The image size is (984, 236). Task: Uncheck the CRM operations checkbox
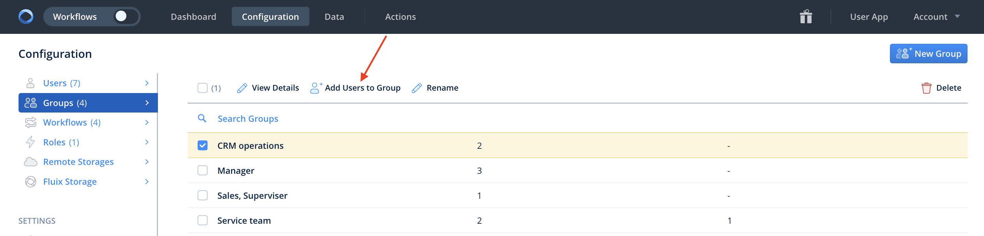203,145
